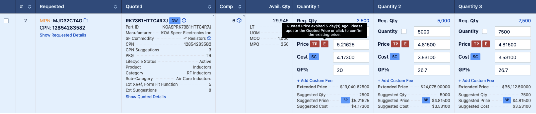Select the checkbox for row 2
This screenshot has width=536, height=114.
pos(6,21)
